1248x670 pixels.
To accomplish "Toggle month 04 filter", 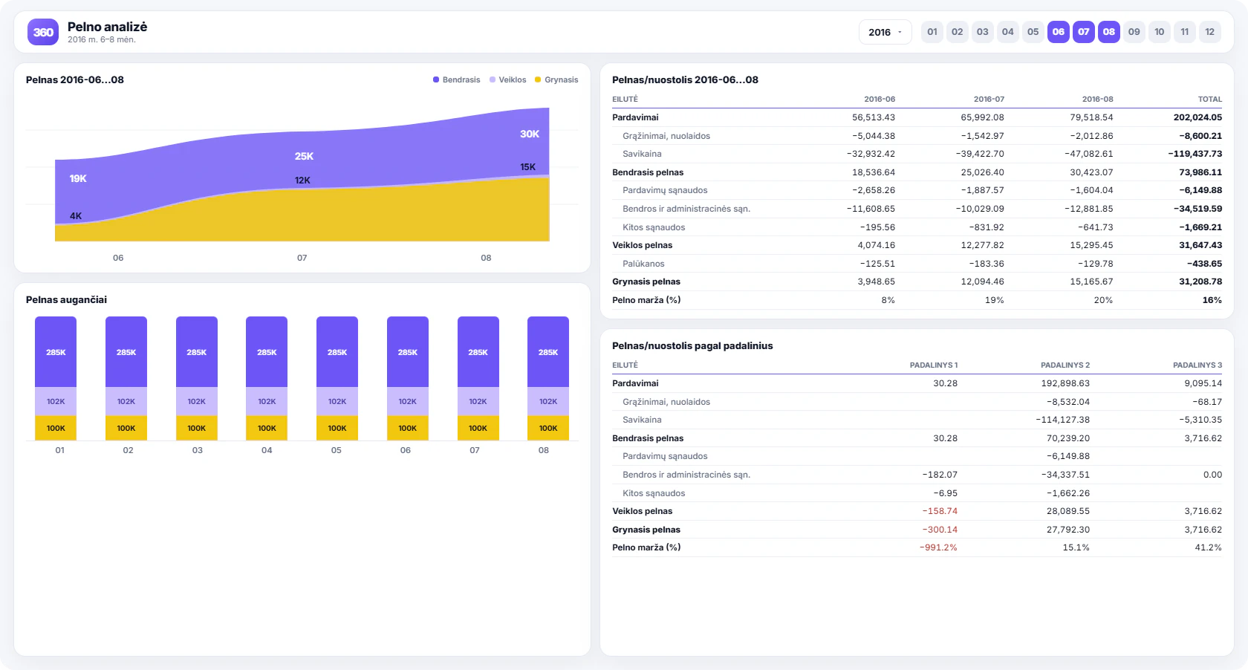I will [1008, 32].
